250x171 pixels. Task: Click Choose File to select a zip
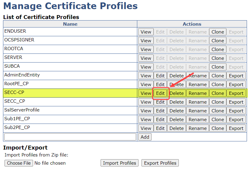pos(19,163)
